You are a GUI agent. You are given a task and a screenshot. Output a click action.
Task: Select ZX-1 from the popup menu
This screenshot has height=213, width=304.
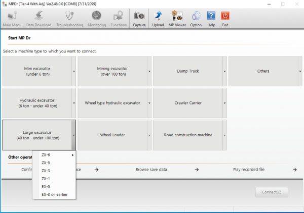click(x=54, y=179)
